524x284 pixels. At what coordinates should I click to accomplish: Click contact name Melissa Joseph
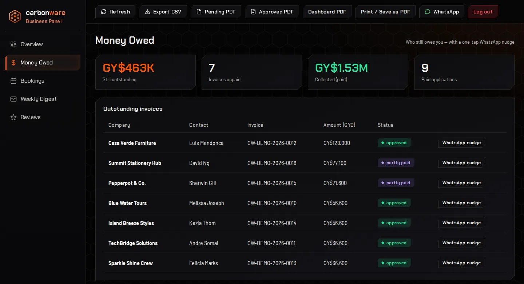(207, 203)
